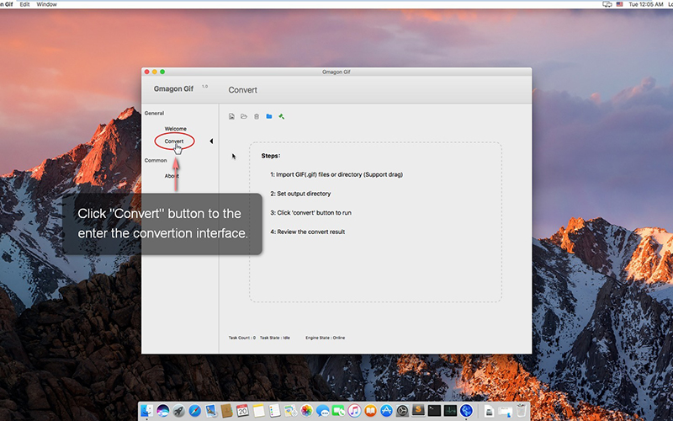
Task: Click the US flag input menu
Action: 619,4
